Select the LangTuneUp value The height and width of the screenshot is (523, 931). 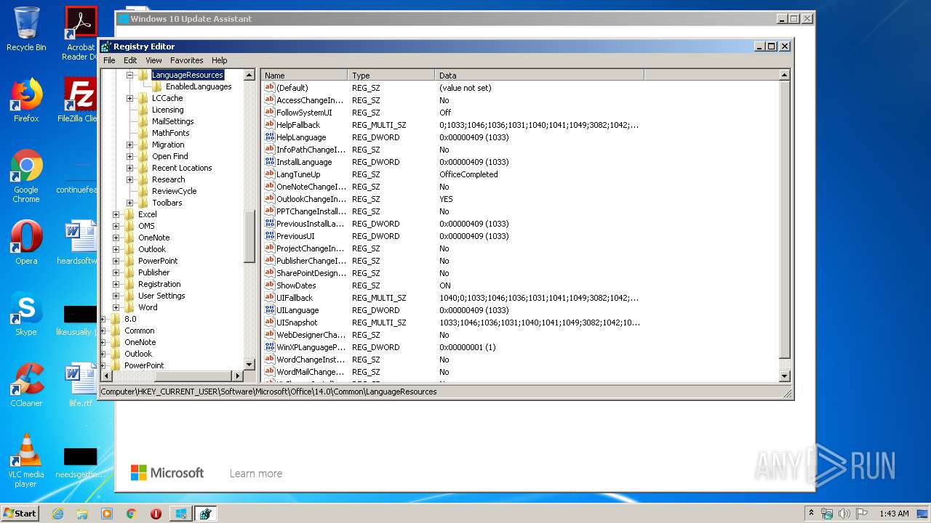click(297, 174)
